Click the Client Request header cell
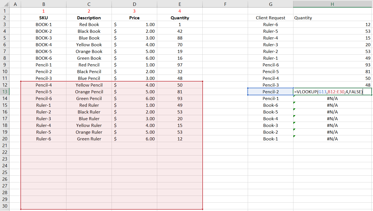Viewport: 373px width, 211px height. (x=270, y=18)
